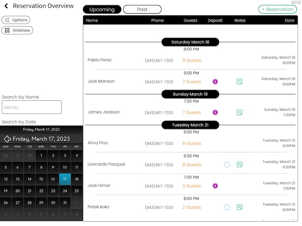Viewport: 302px width, 226px height.
Task: Select the Upcoming tab
Action: click(102, 9)
